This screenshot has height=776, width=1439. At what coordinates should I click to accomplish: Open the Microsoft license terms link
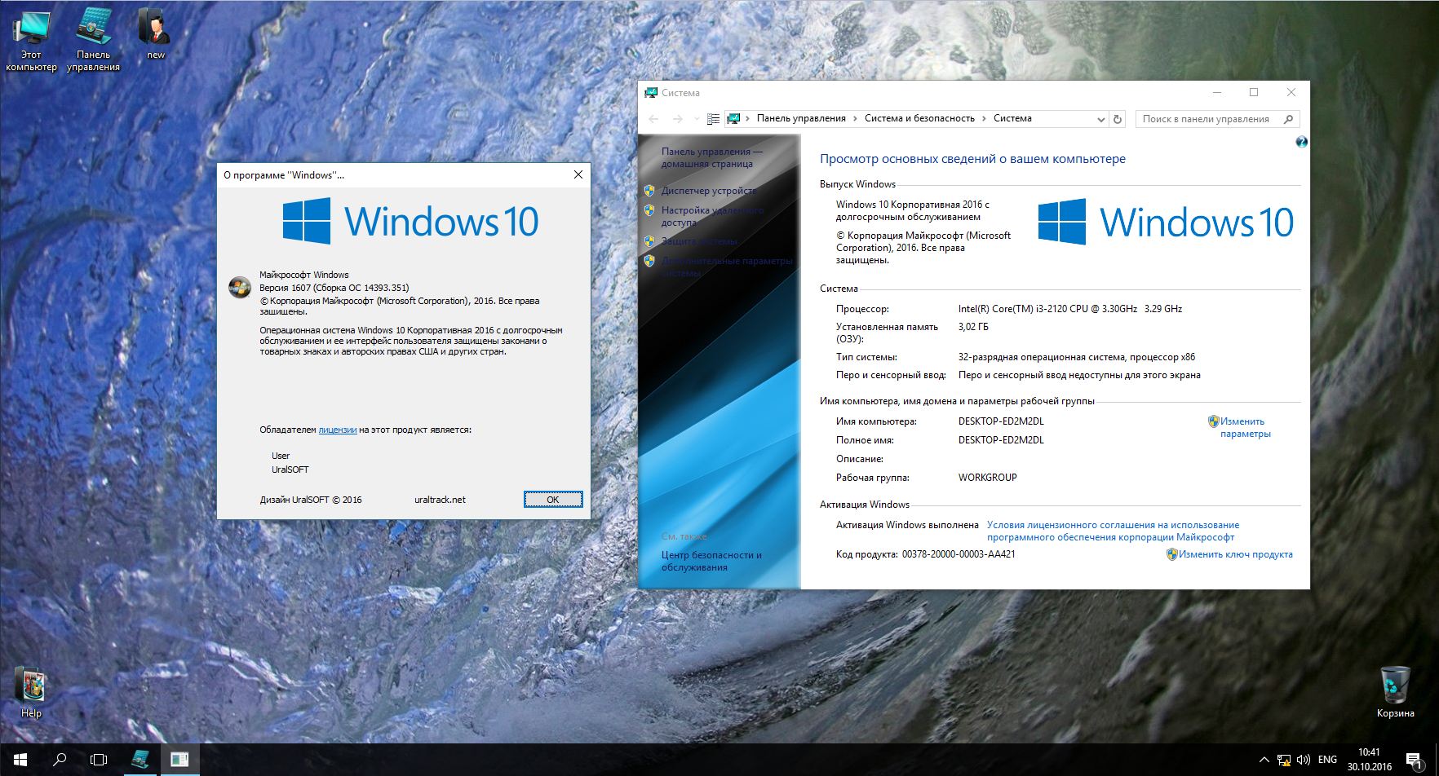(x=1113, y=531)
